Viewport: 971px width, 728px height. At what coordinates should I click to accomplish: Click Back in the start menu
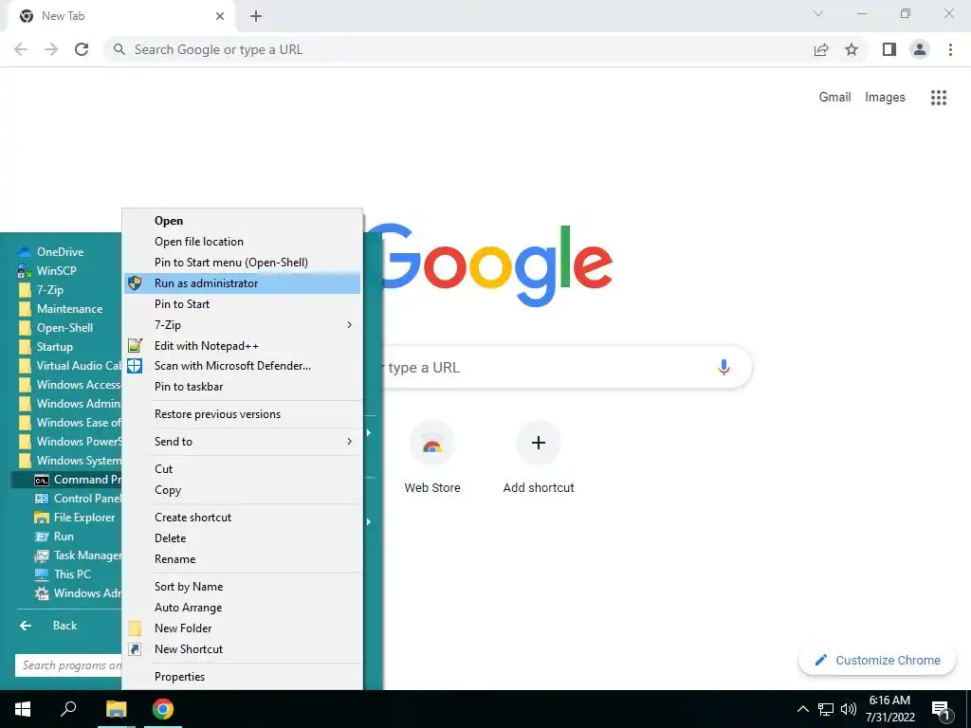[67, 626]
